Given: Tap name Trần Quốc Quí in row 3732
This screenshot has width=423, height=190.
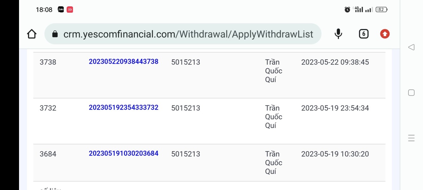Looking at the screenshot, I should click(274, 117).
